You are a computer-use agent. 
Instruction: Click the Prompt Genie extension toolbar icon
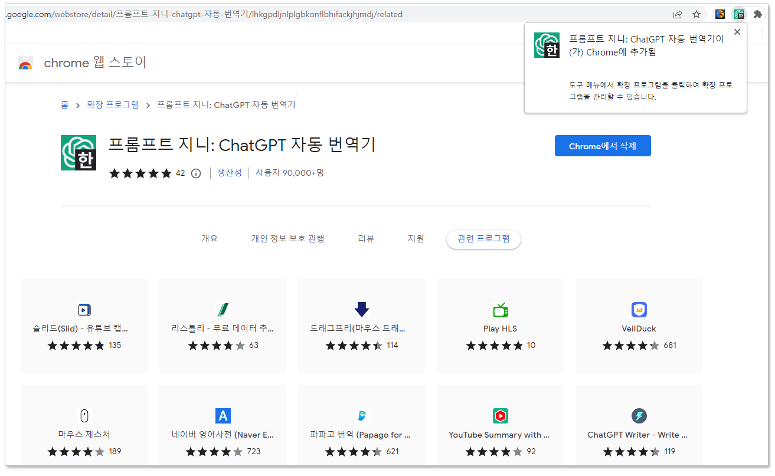738,14
